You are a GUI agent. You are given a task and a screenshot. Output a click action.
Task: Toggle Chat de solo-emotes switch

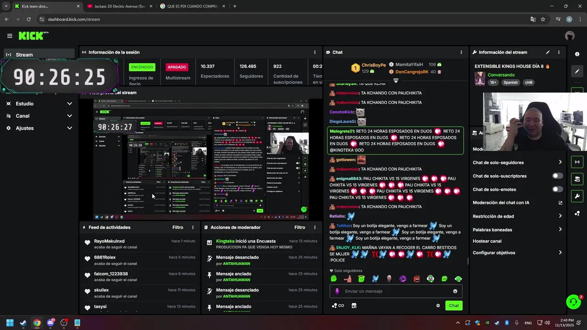[557, 189]
